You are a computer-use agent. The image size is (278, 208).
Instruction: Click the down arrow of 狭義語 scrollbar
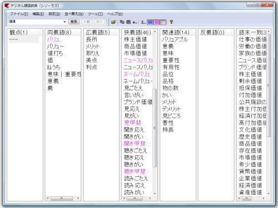[x=155, y=194]
